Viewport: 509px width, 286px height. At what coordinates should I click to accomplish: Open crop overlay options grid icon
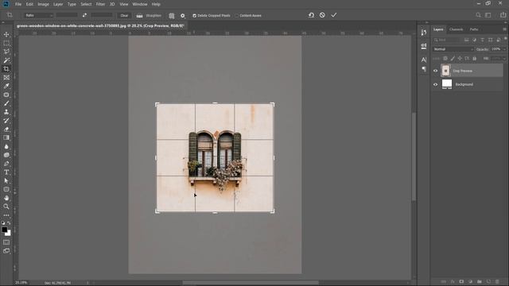click(172, 16)
